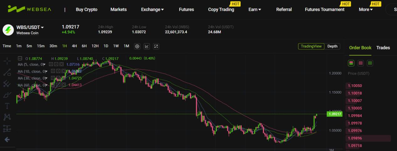Collapse the chart legend toggle box

coord(20,58)
